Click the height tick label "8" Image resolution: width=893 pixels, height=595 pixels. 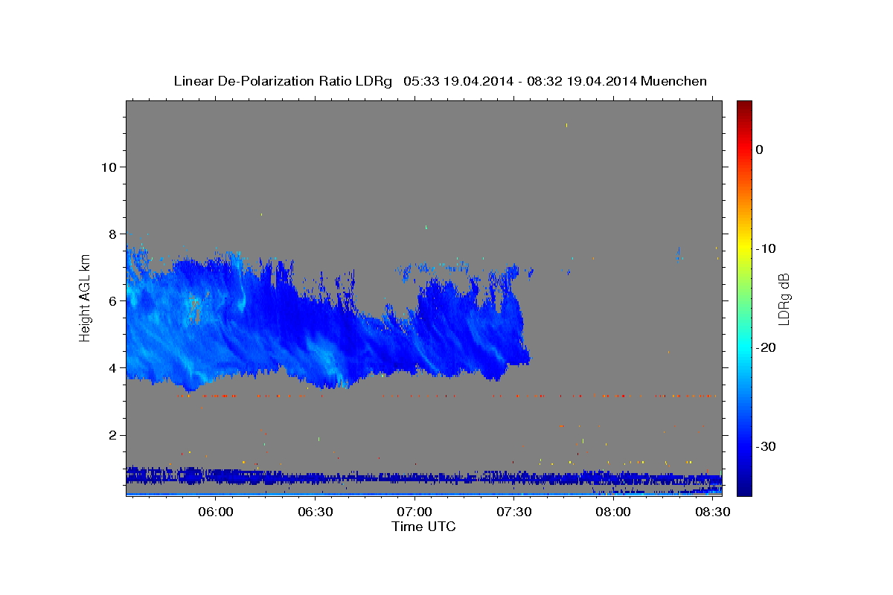point(113,234)
